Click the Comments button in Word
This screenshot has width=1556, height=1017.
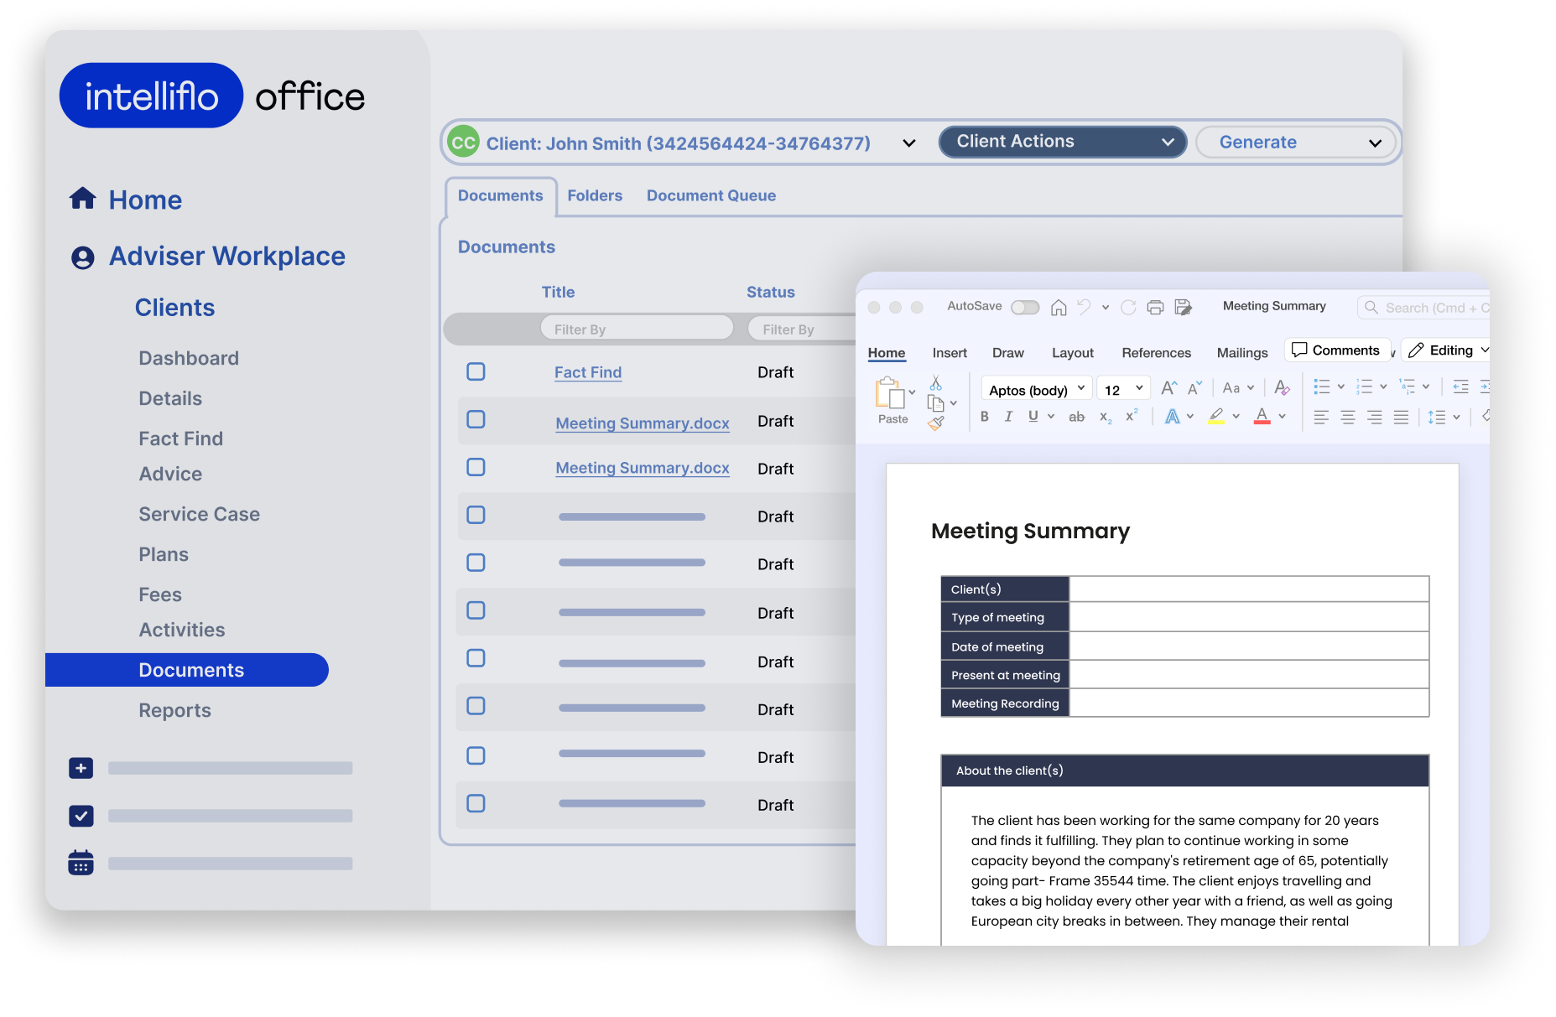pos(1336,350)
